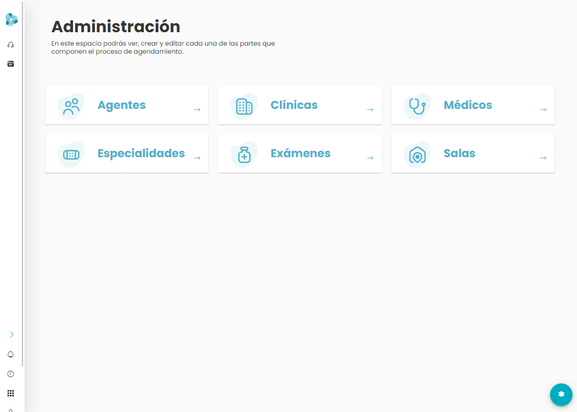Click the Exámenes medicine bottle icon

click(244, 154)
